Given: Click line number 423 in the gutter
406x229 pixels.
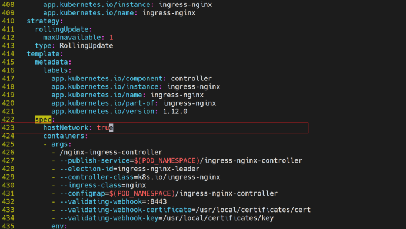Looking at the screenshot, I should (8, 127).
